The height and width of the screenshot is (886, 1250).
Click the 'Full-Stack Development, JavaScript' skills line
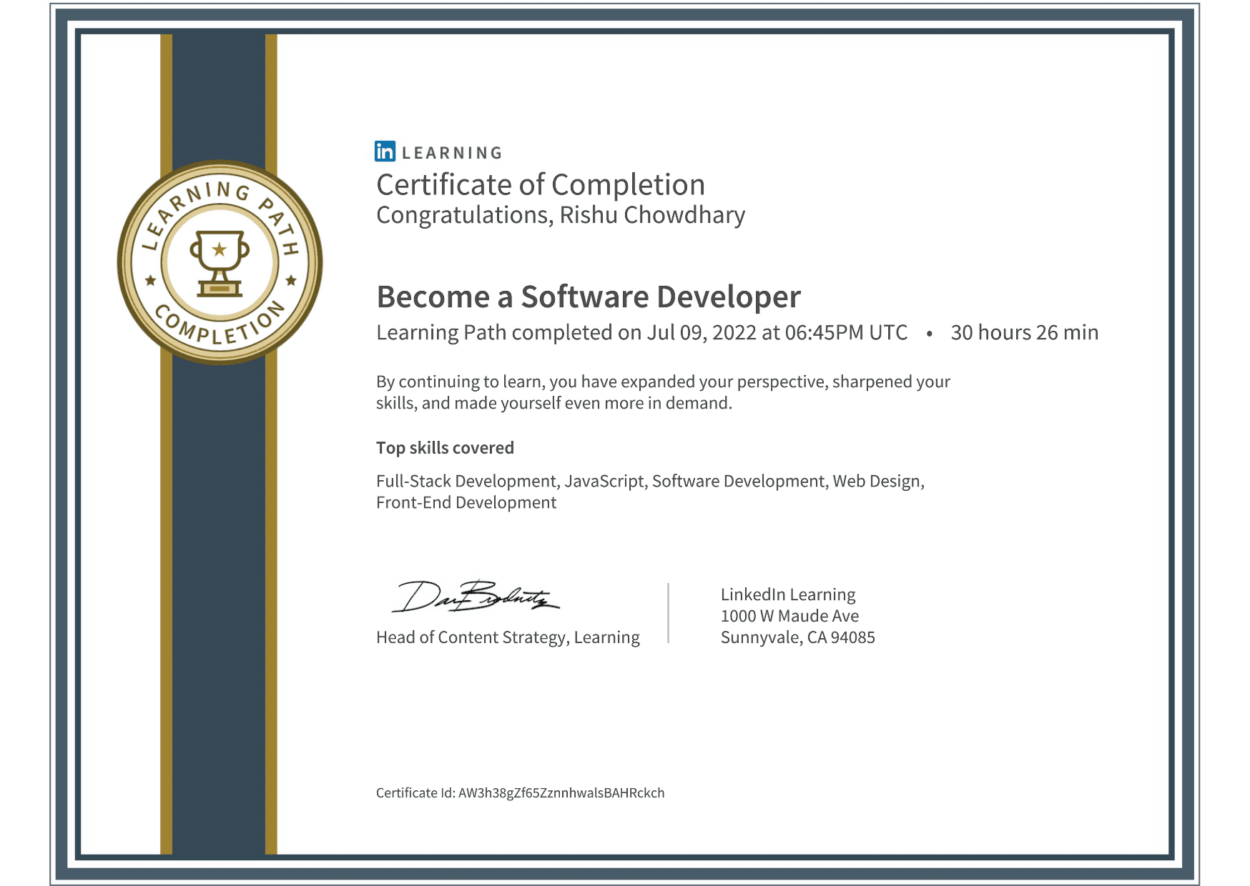pos(650,482)
